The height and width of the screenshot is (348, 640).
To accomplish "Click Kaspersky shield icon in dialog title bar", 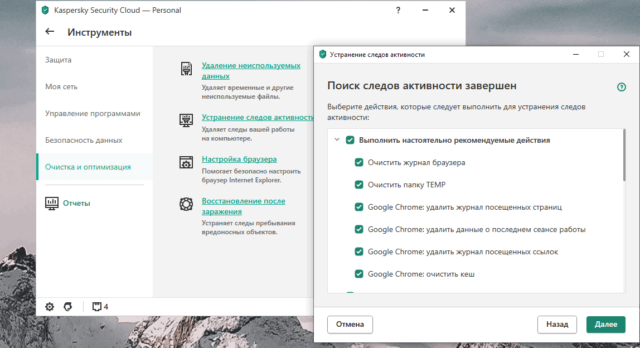I will coord(323,54).
